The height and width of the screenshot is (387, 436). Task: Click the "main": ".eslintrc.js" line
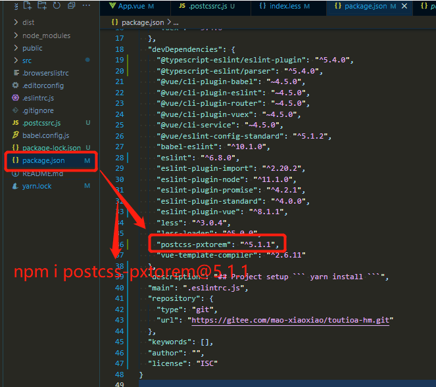(x=198, y=288)
